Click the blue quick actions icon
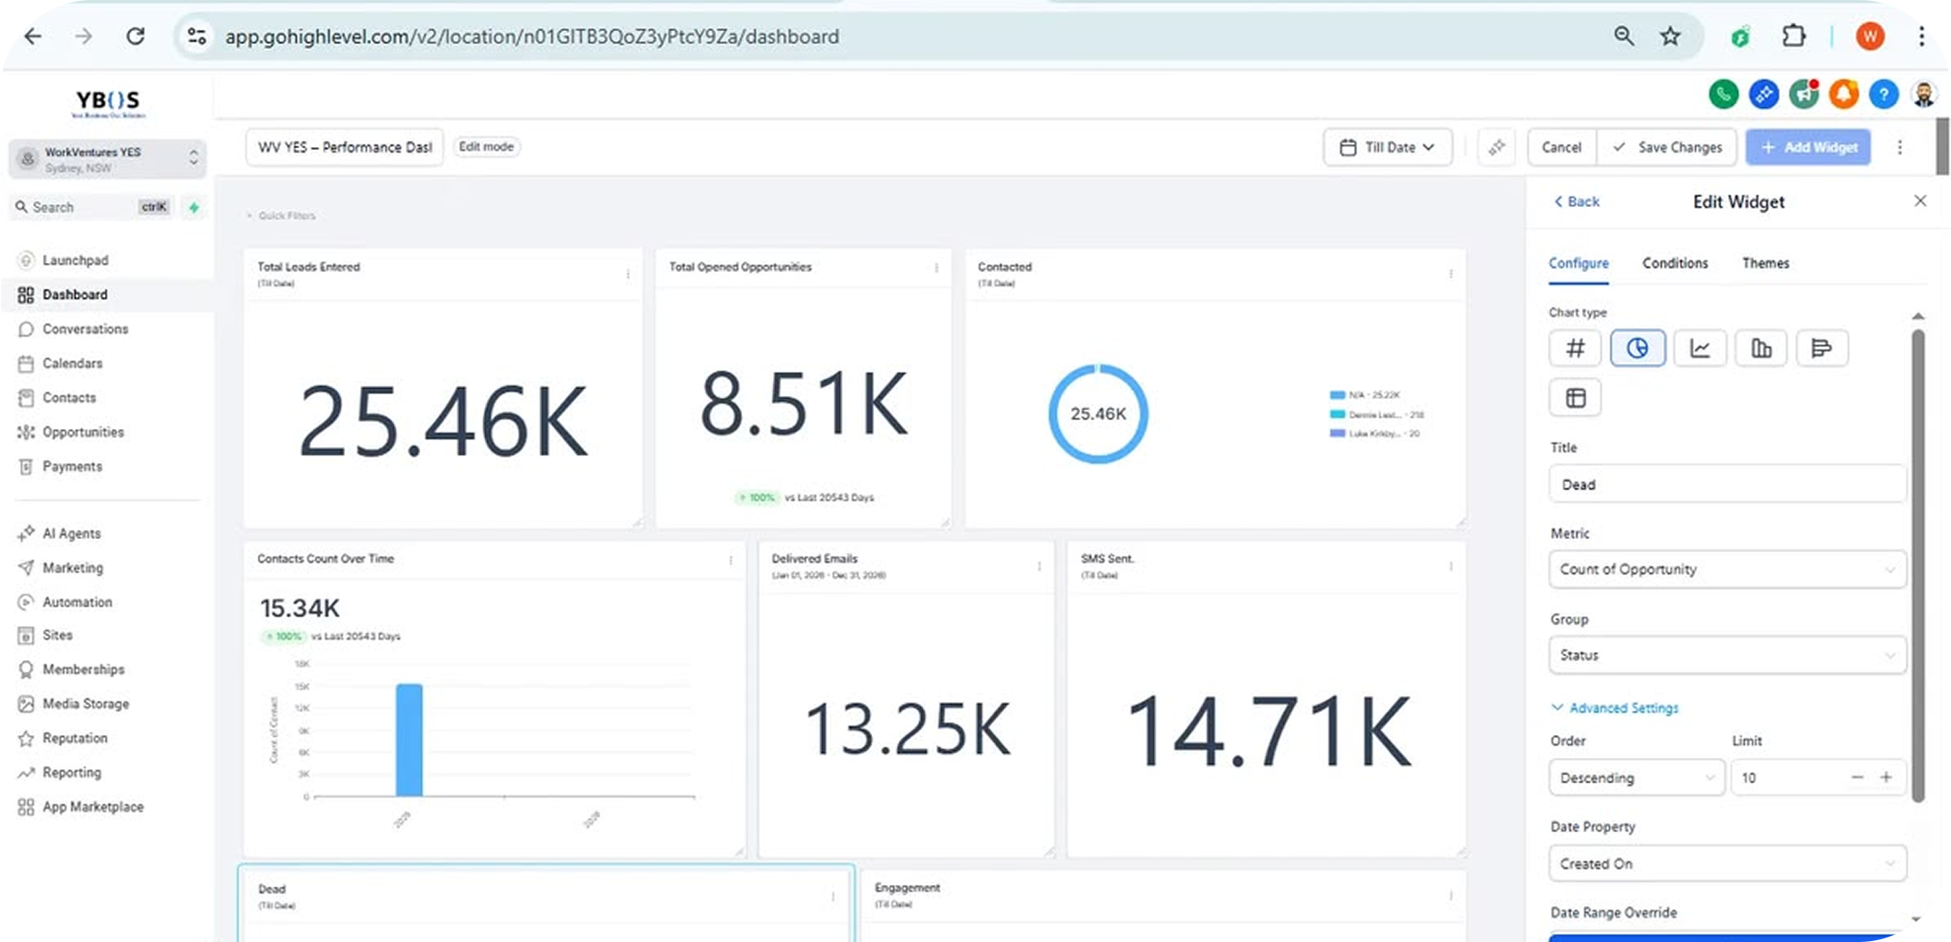Screen dimensions: 1951x942 [x=1763, y=94]
